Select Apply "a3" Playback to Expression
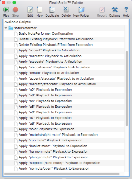132x179 pixels. tap(45, 95)
